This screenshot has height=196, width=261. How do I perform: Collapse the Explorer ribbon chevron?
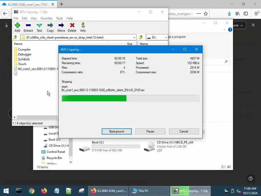coord(224,30)
